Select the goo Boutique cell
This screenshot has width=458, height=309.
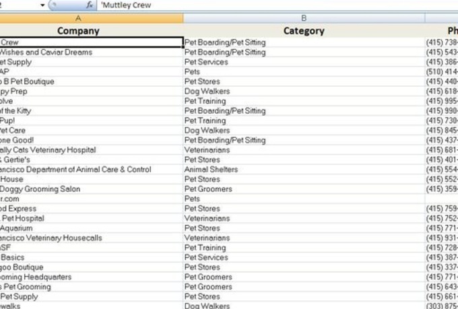92,267
